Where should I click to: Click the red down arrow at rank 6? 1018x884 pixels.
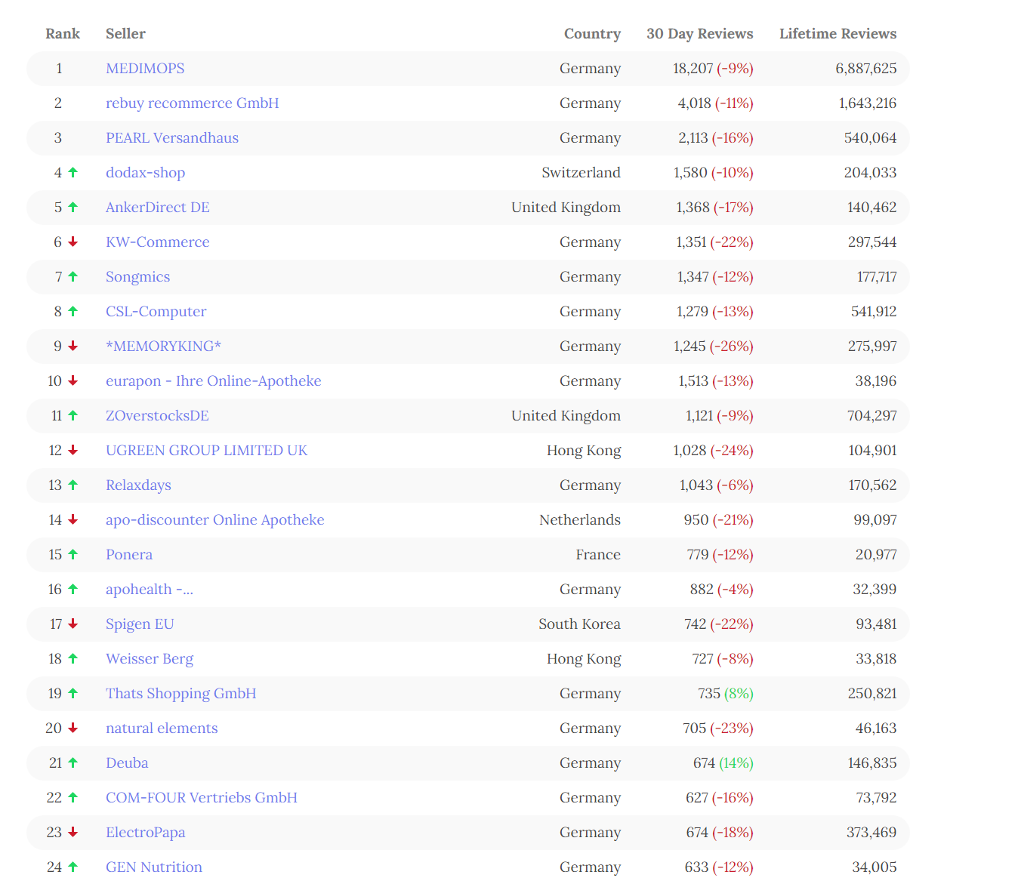point(73,242)
